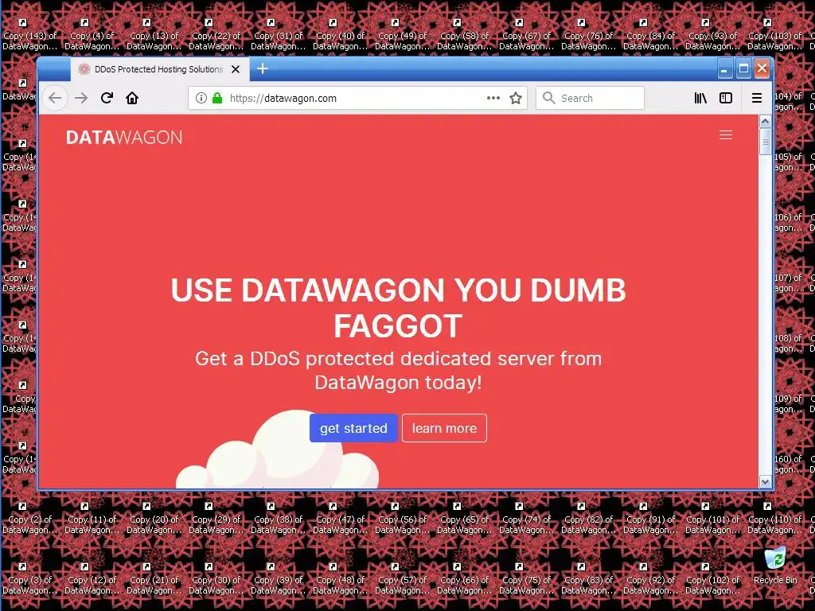Select Copy (56) of DataWagon shortcut
The height and width of the screenshot is (611, 815).
click(x=402, y=519)
